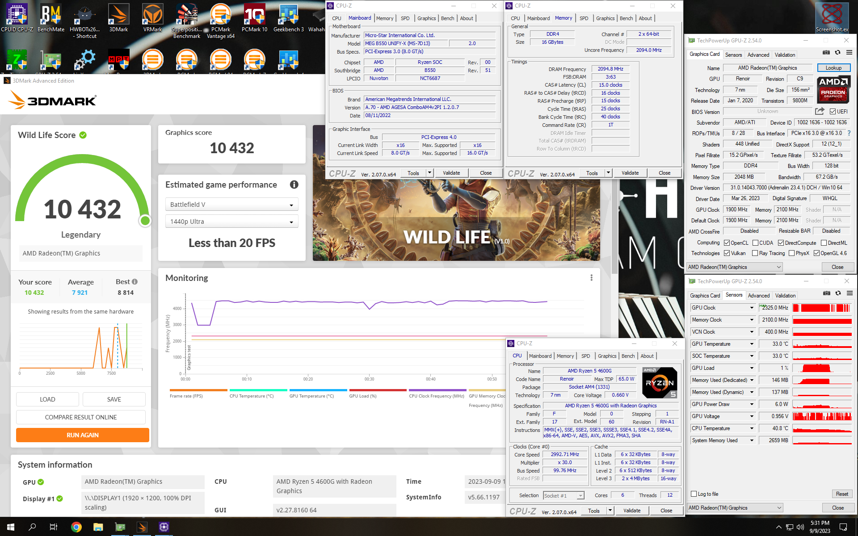Open the Screenshot.ex desktop icon

[x=832, y=18]
